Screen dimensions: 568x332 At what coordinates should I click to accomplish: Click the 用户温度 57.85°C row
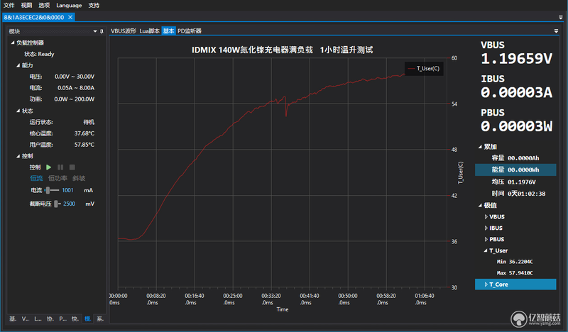pyautogui.click(x=62, y=145)
